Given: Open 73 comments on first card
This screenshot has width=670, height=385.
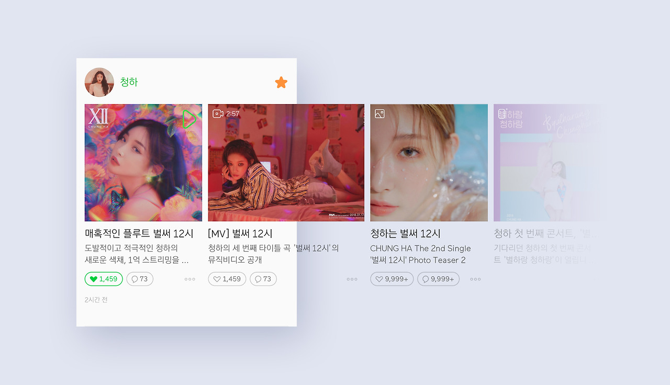Looking at the screenshot, I should 140,279.
